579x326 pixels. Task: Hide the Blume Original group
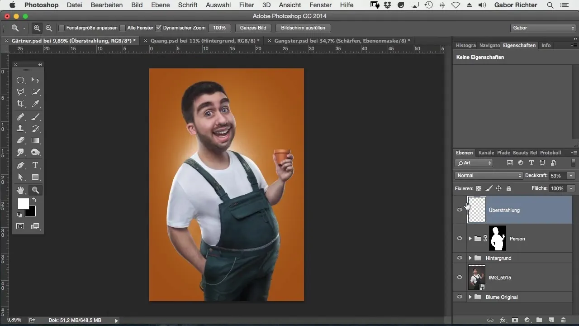(x=460, y=297)
